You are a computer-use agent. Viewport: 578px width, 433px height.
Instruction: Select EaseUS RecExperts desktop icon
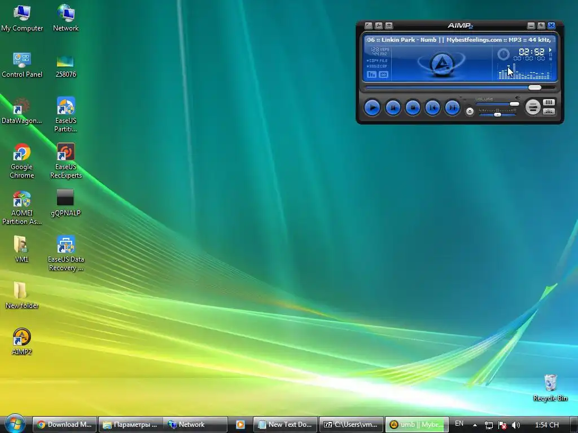coord(66,161)
